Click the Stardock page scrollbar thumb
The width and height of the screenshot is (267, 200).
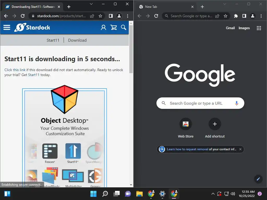(131, 49)
